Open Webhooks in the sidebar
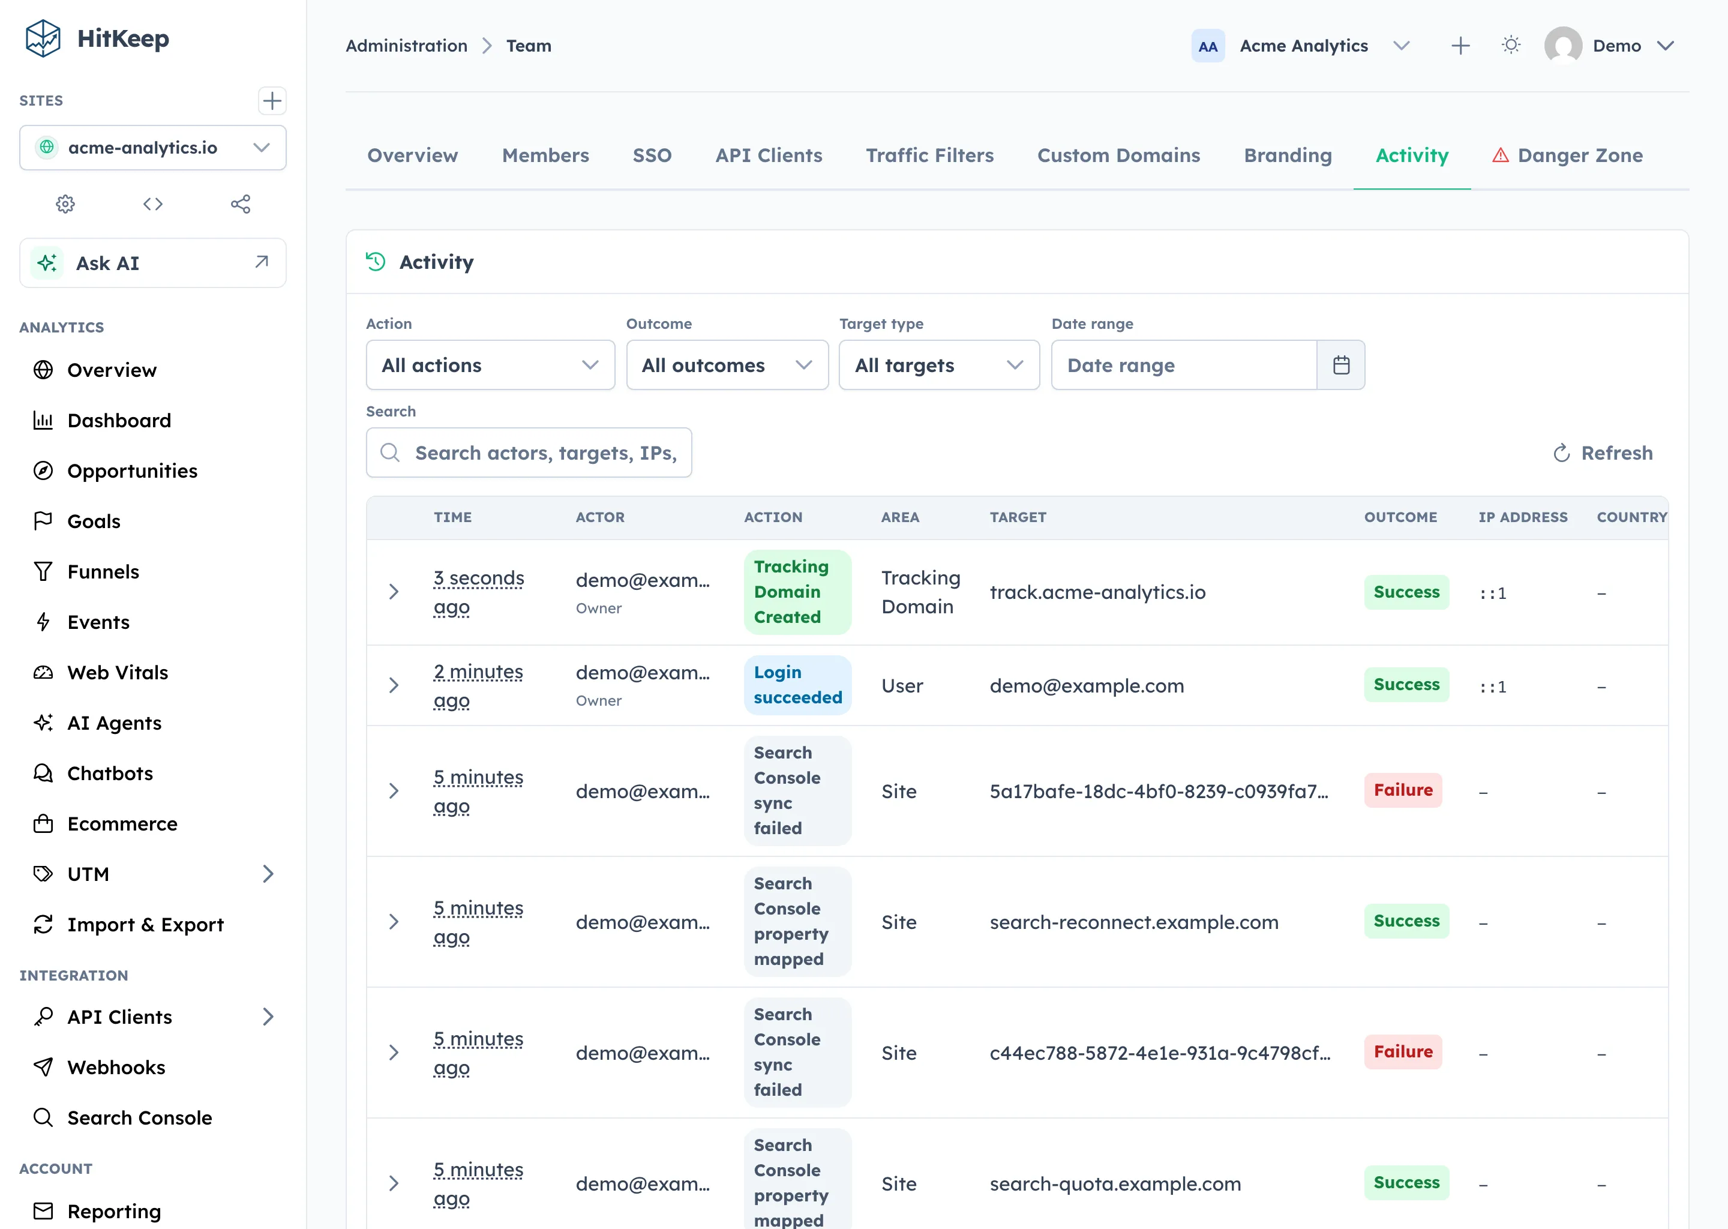The width and height of the screenshot is (1728, 1229). point(153,1067)
